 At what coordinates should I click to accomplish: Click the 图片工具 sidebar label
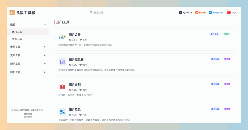tap(15, 47)
